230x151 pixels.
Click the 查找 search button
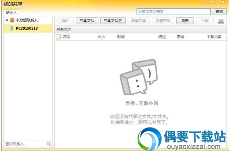click(219, 11)
